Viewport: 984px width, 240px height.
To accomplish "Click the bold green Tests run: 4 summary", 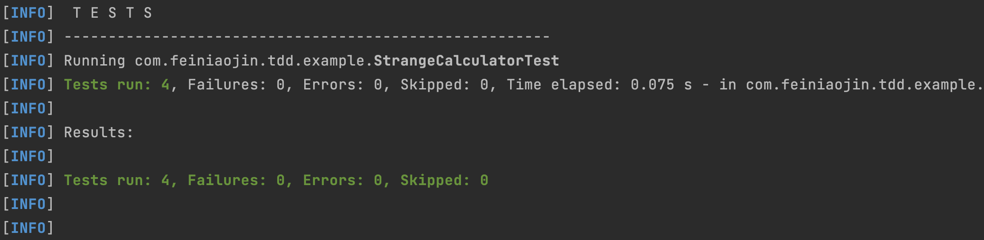I will tap(117, 180).
